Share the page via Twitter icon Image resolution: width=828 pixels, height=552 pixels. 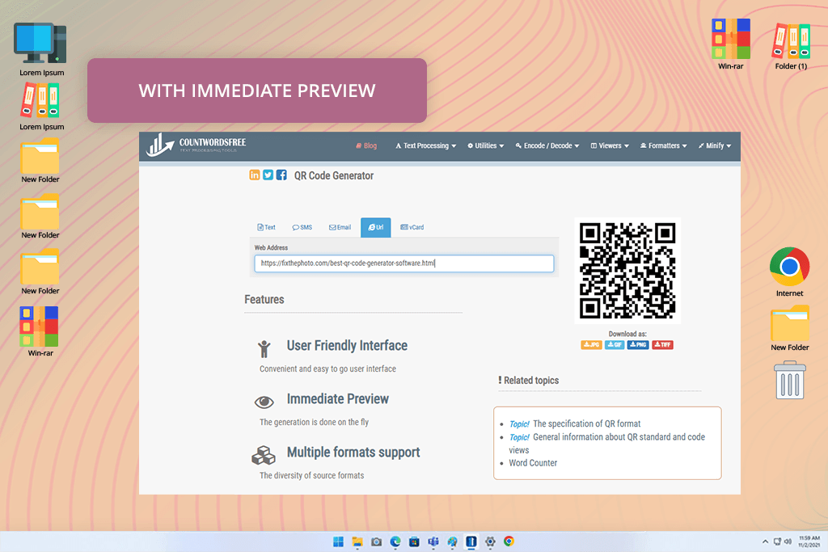click(268, 175)
